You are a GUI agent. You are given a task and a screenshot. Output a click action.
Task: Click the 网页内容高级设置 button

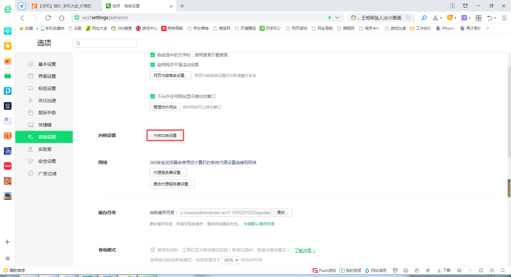(170, 75)
